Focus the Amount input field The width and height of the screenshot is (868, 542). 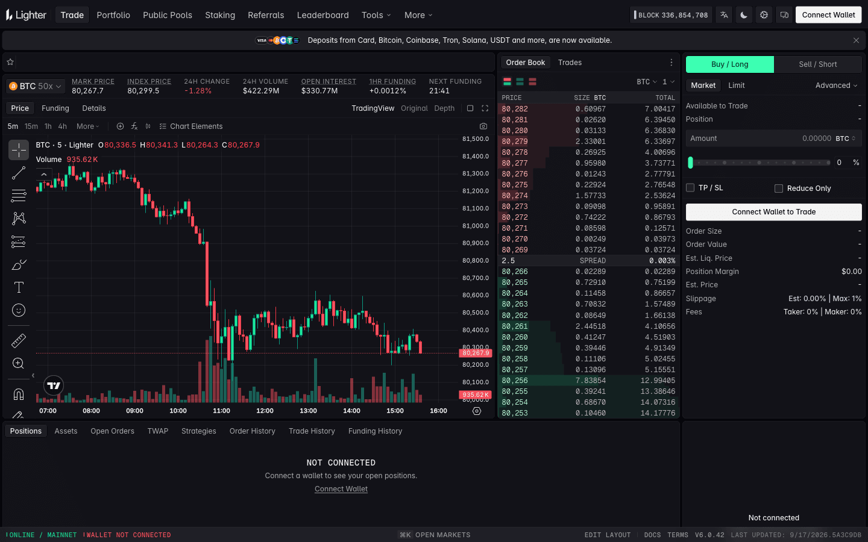coord(773,139)
